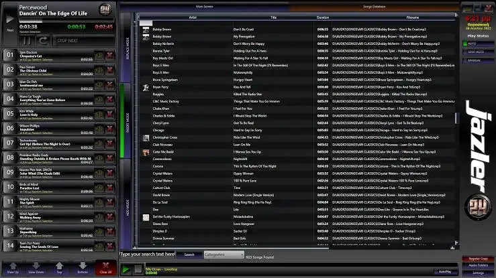Screen dimensions: 496x278
Task: Pause the currently playing Percewood track
Action: (x=27, y=40)
